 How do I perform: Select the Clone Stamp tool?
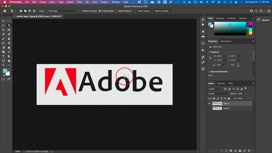[9, 39]
